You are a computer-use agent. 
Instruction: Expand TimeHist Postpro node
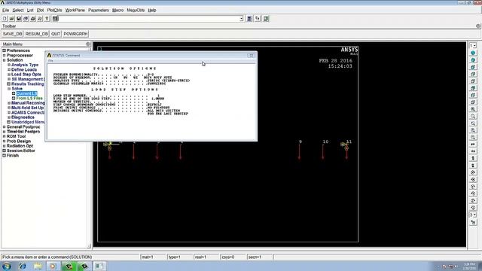(x=5, y=132)
